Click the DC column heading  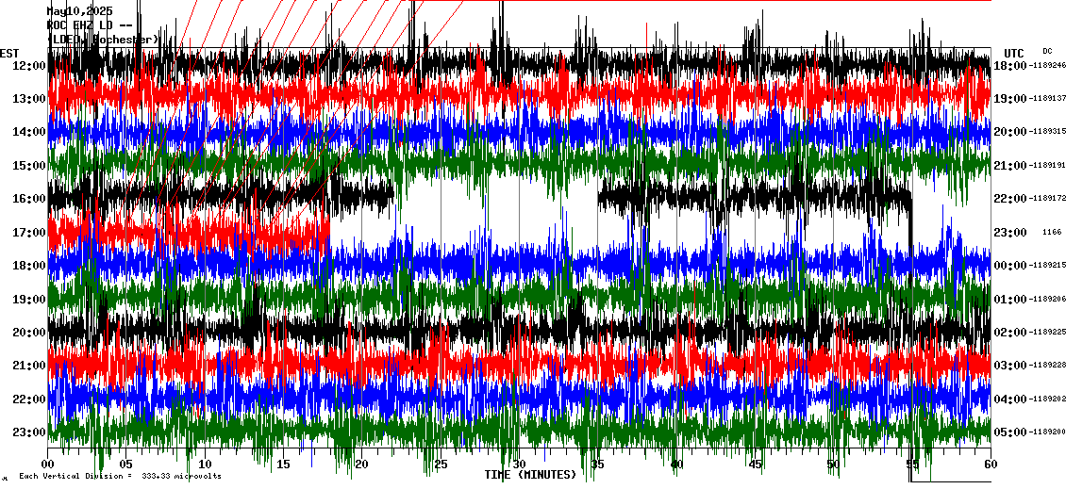(x=1047, y=51)
